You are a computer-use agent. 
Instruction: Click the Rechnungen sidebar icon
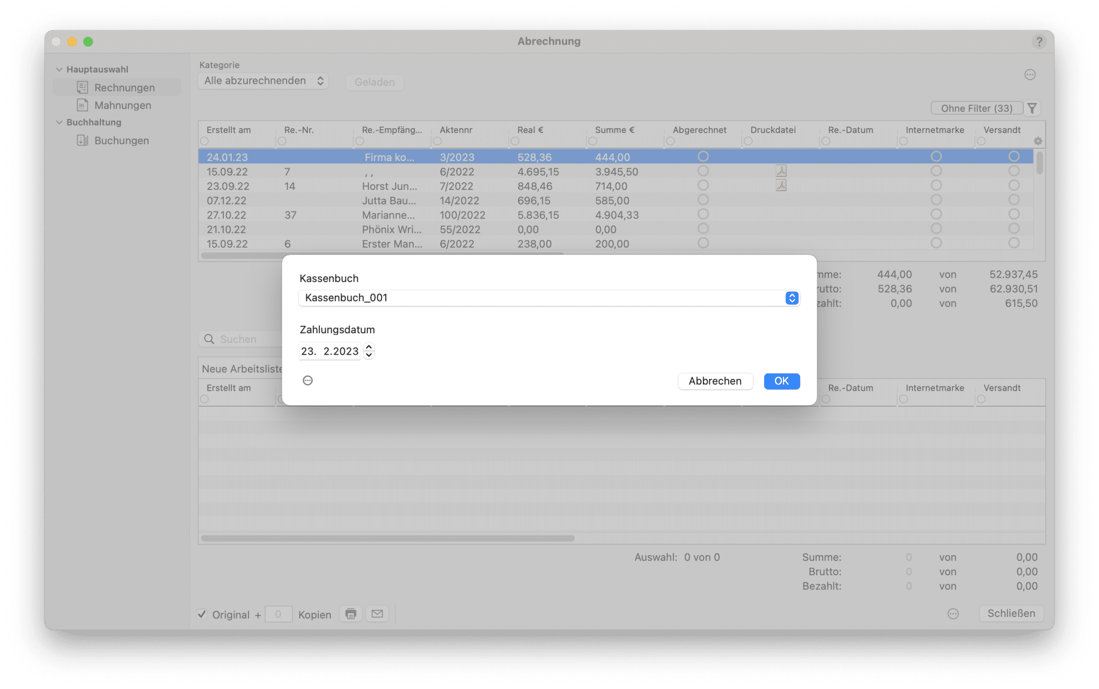click(x=82, y=87)
